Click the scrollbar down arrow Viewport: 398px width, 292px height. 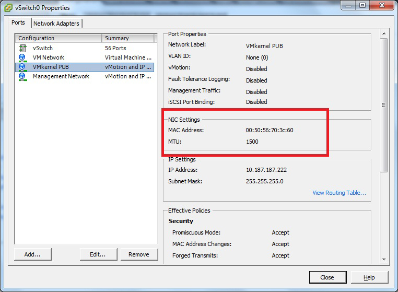(384, 259)
